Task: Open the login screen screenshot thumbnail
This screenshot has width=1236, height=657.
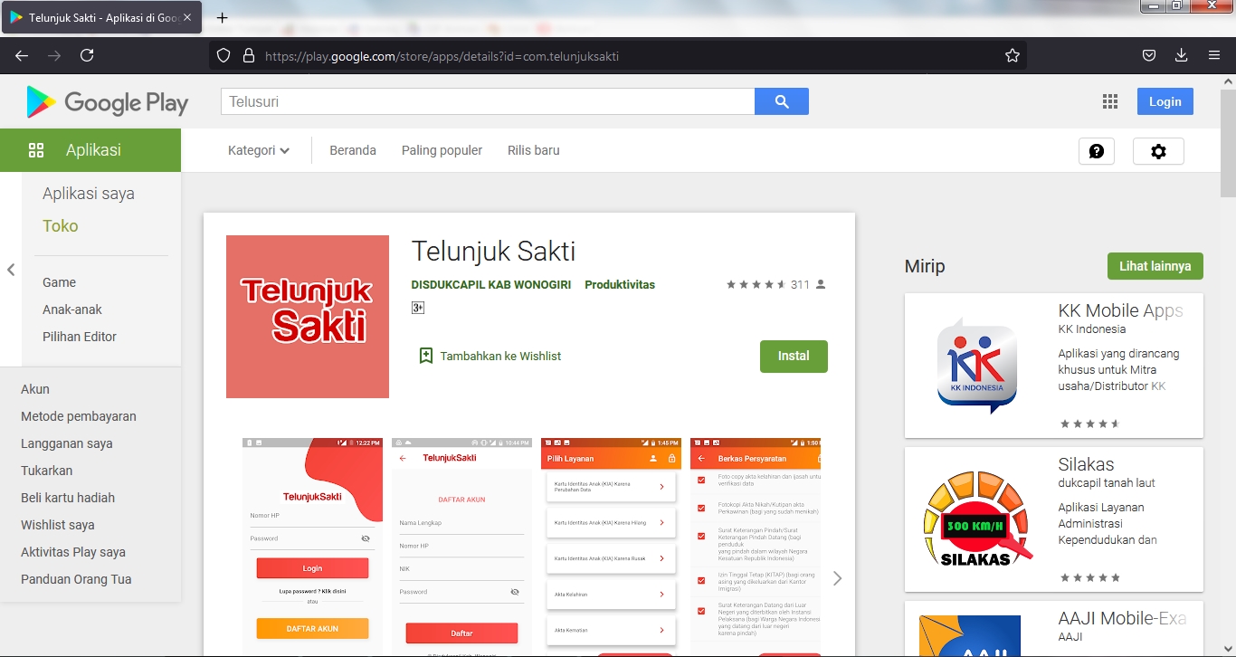Action: click(312, 547)
